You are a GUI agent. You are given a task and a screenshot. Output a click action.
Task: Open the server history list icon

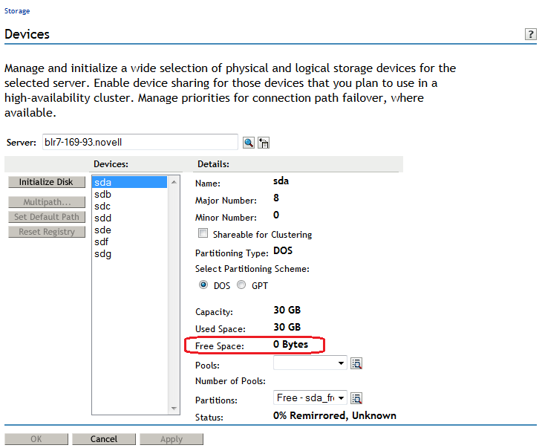(263, 143)
